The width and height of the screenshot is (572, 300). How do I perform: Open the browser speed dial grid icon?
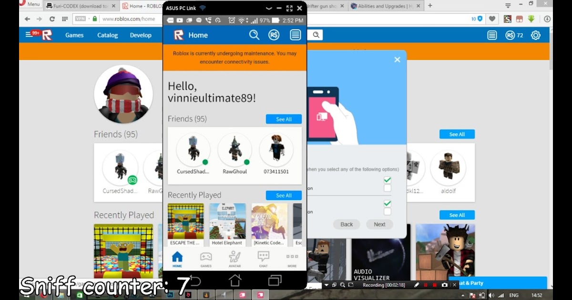click(x=64, y=19)
